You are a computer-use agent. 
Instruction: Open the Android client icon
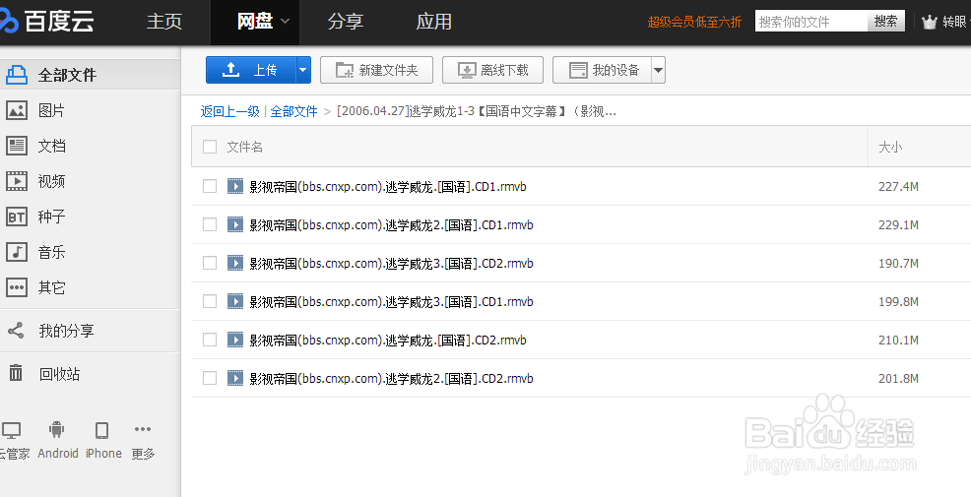point(57,429)
